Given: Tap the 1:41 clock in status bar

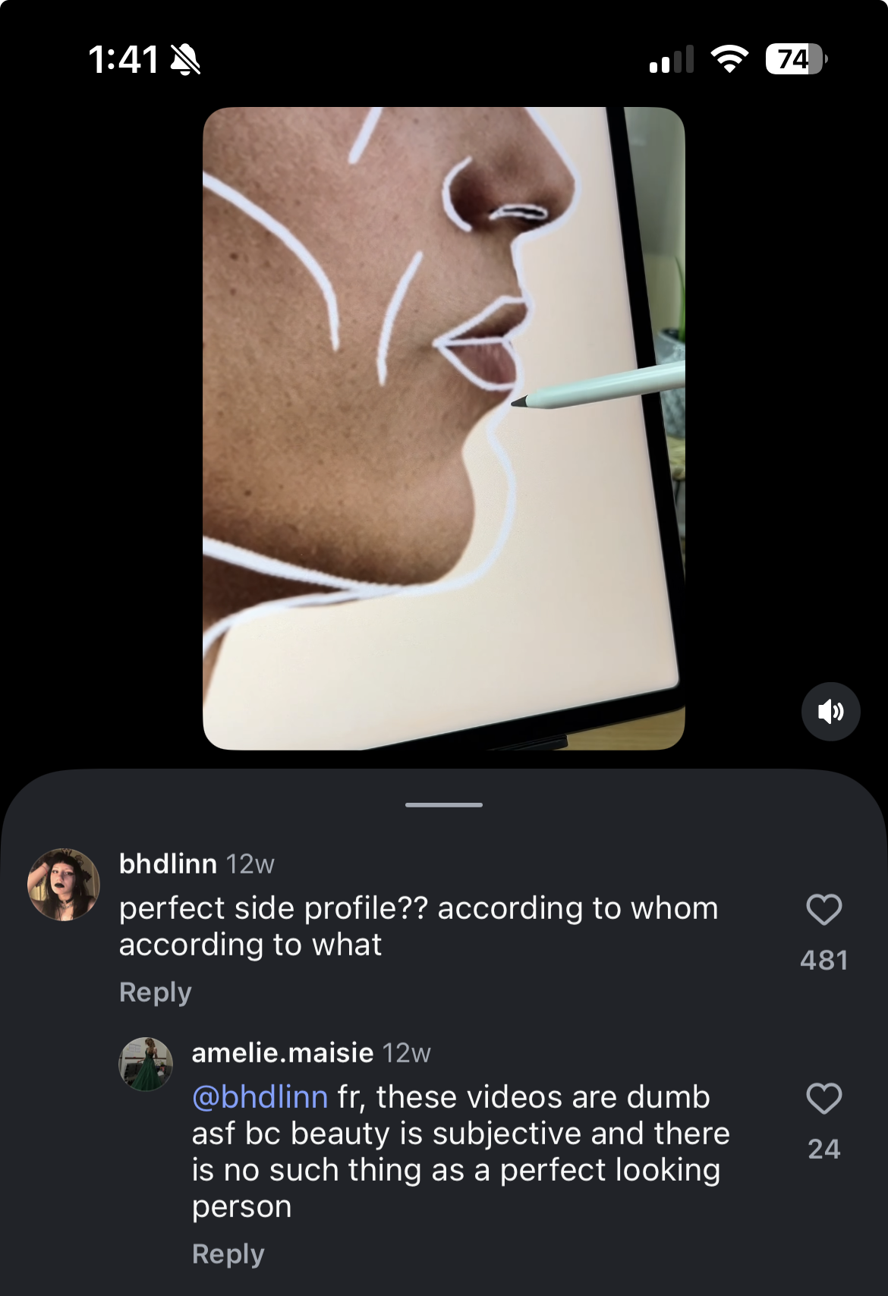Looking at the screenshot, I should click(123, 59).
